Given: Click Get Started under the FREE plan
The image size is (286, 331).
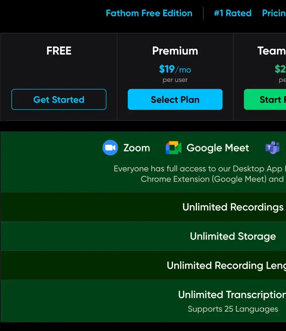Looking at the screenshot, I should pyautogui.click(x=59, y=99).
